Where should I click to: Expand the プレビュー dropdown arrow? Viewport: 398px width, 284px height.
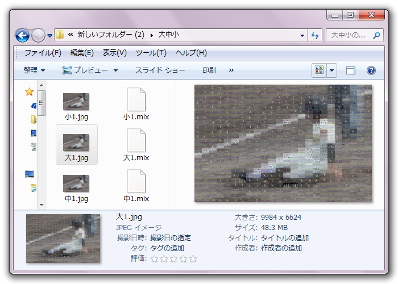116,70
